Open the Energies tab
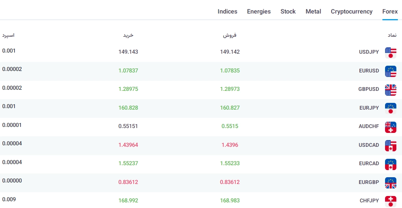 pyautogui.click(x=259, y=12)
